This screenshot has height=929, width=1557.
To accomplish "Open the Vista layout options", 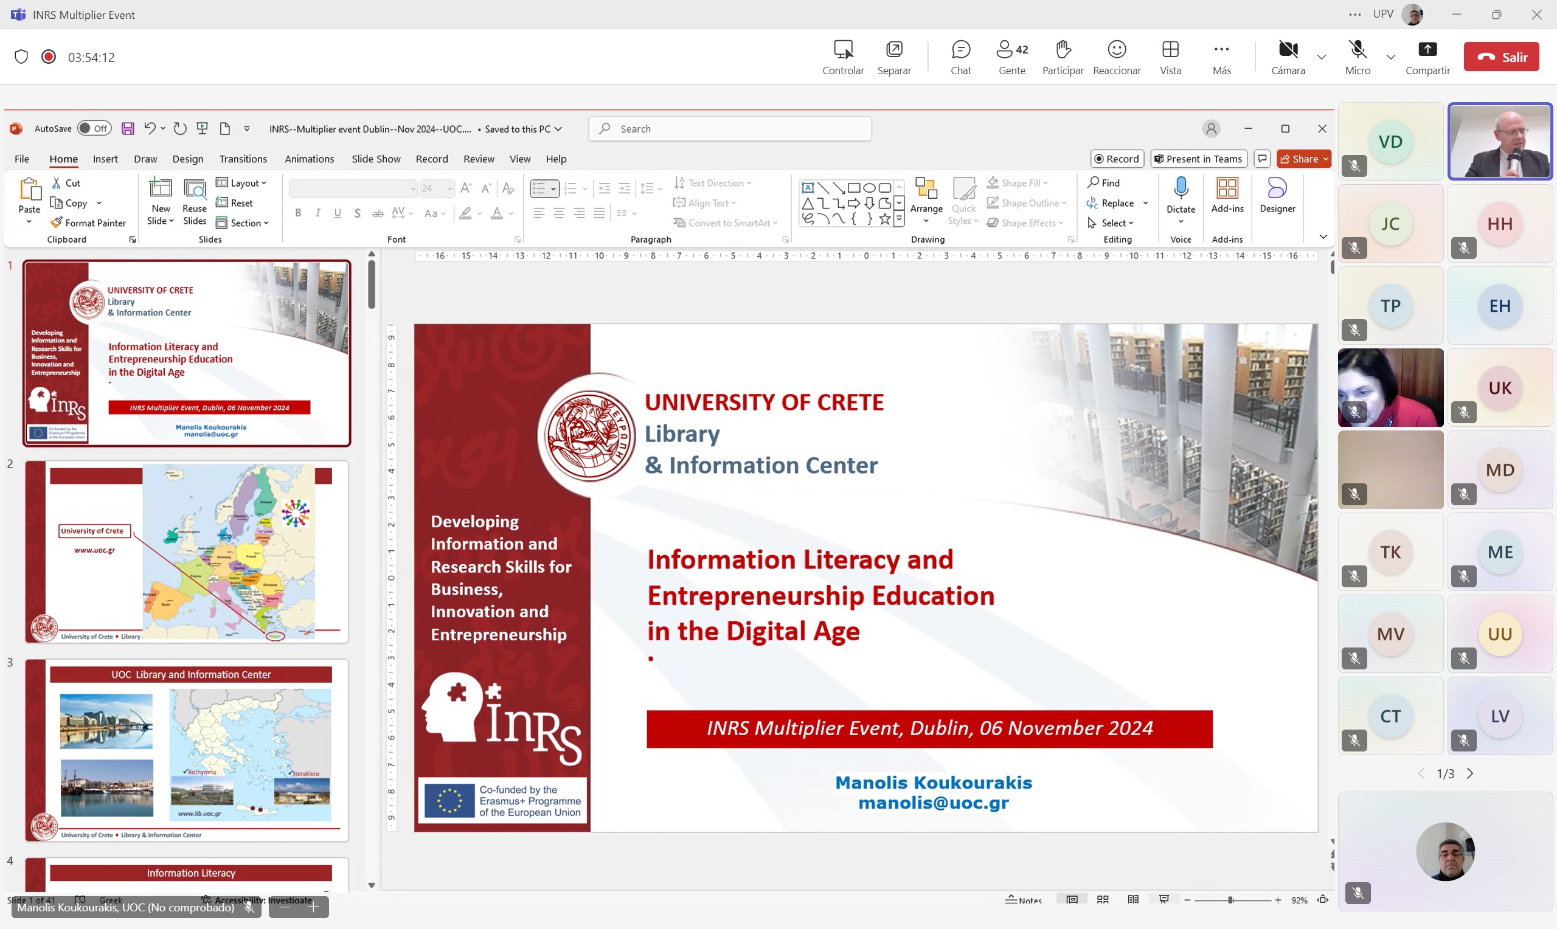I will [1170, 50].
